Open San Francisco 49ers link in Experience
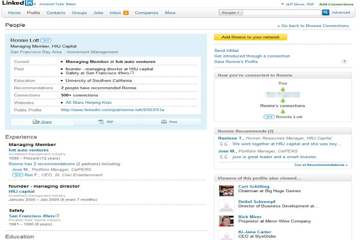Screen dimensions: 364x240 32,216
